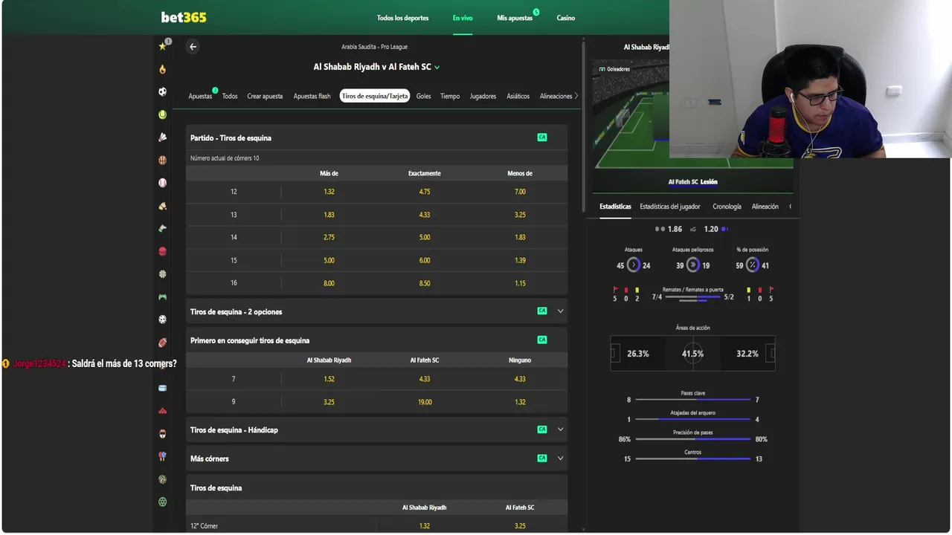Expand the Más córners market
The width and height of the screenshot is (952, 535).
pos(561,458)
